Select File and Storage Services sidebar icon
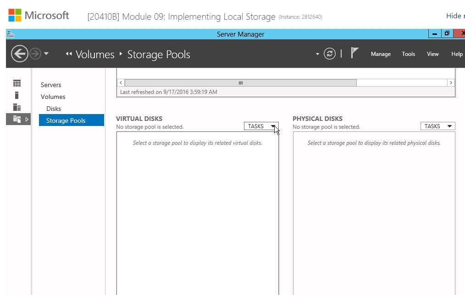Screen dimensions: 465x295 point(17,119)
